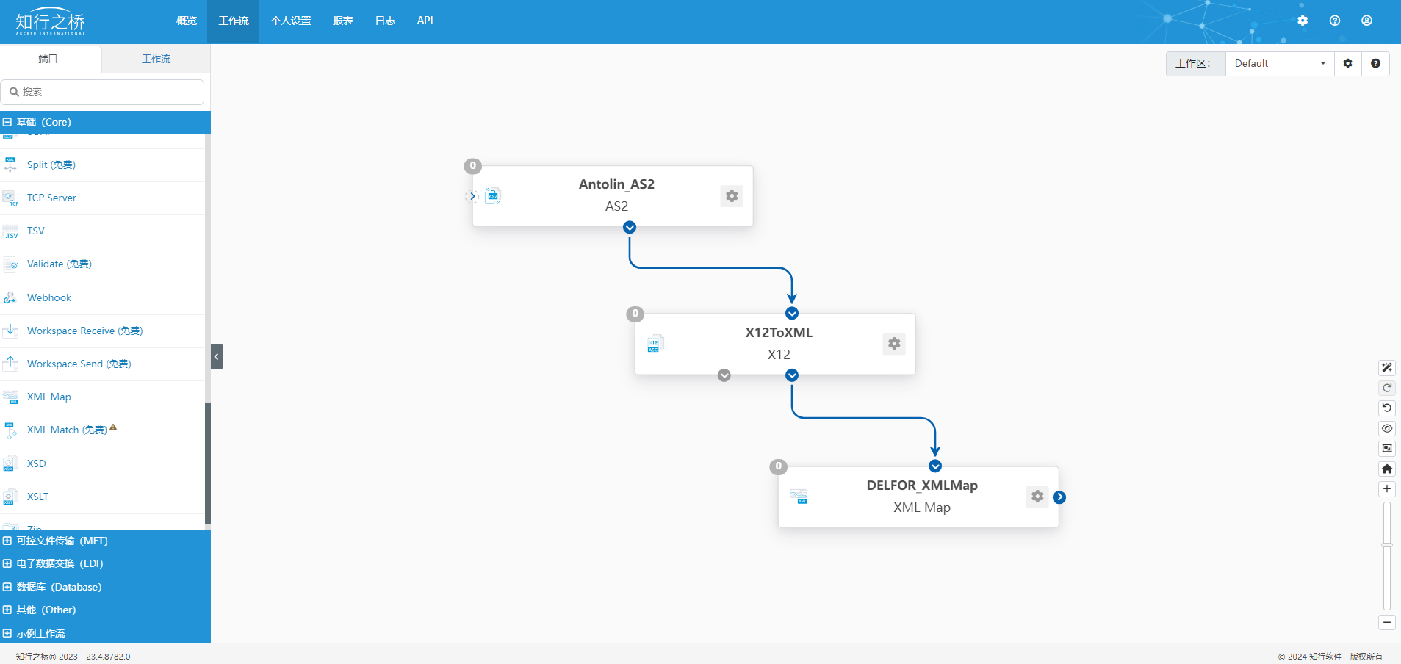This screenshot has height=664, width=1401.
Task: Click the home icon in canvas toolbar
Action: point(1387,469)
